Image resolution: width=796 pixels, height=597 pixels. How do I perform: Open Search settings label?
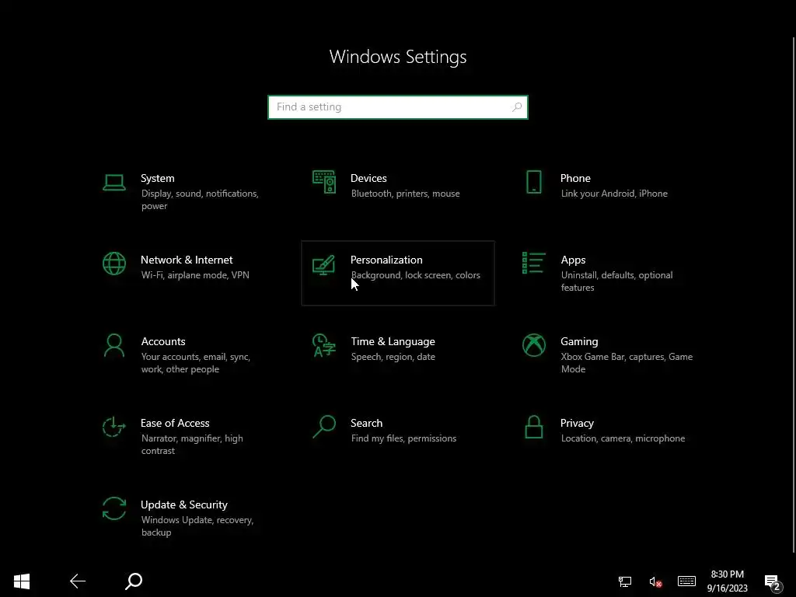click(x=367, y=424)
